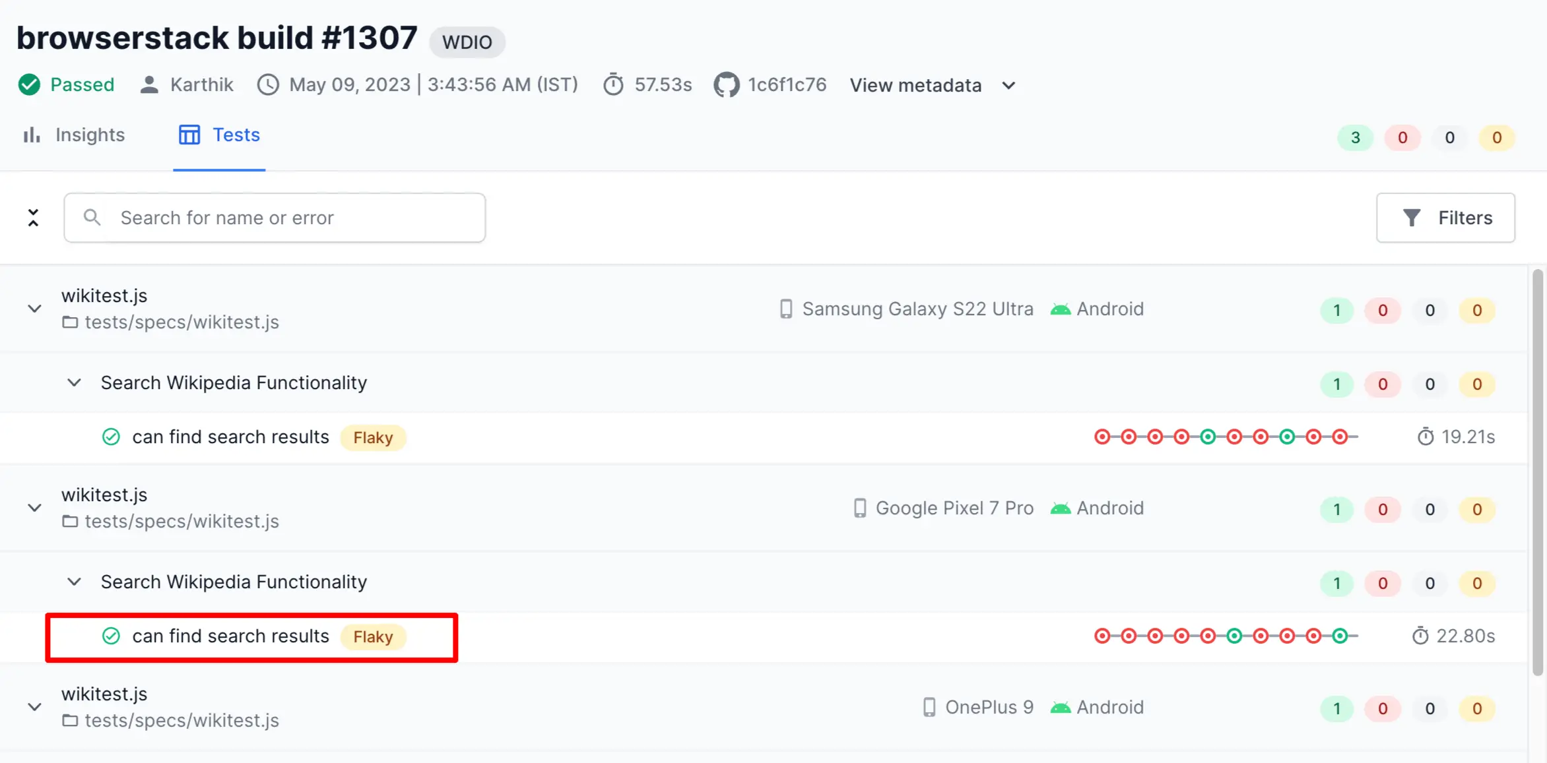Toggle the red failed count badge in header
Image resolution: width=1547 pixels, height=763 pixels.
pyautogui.click(x=1402, y=138)
